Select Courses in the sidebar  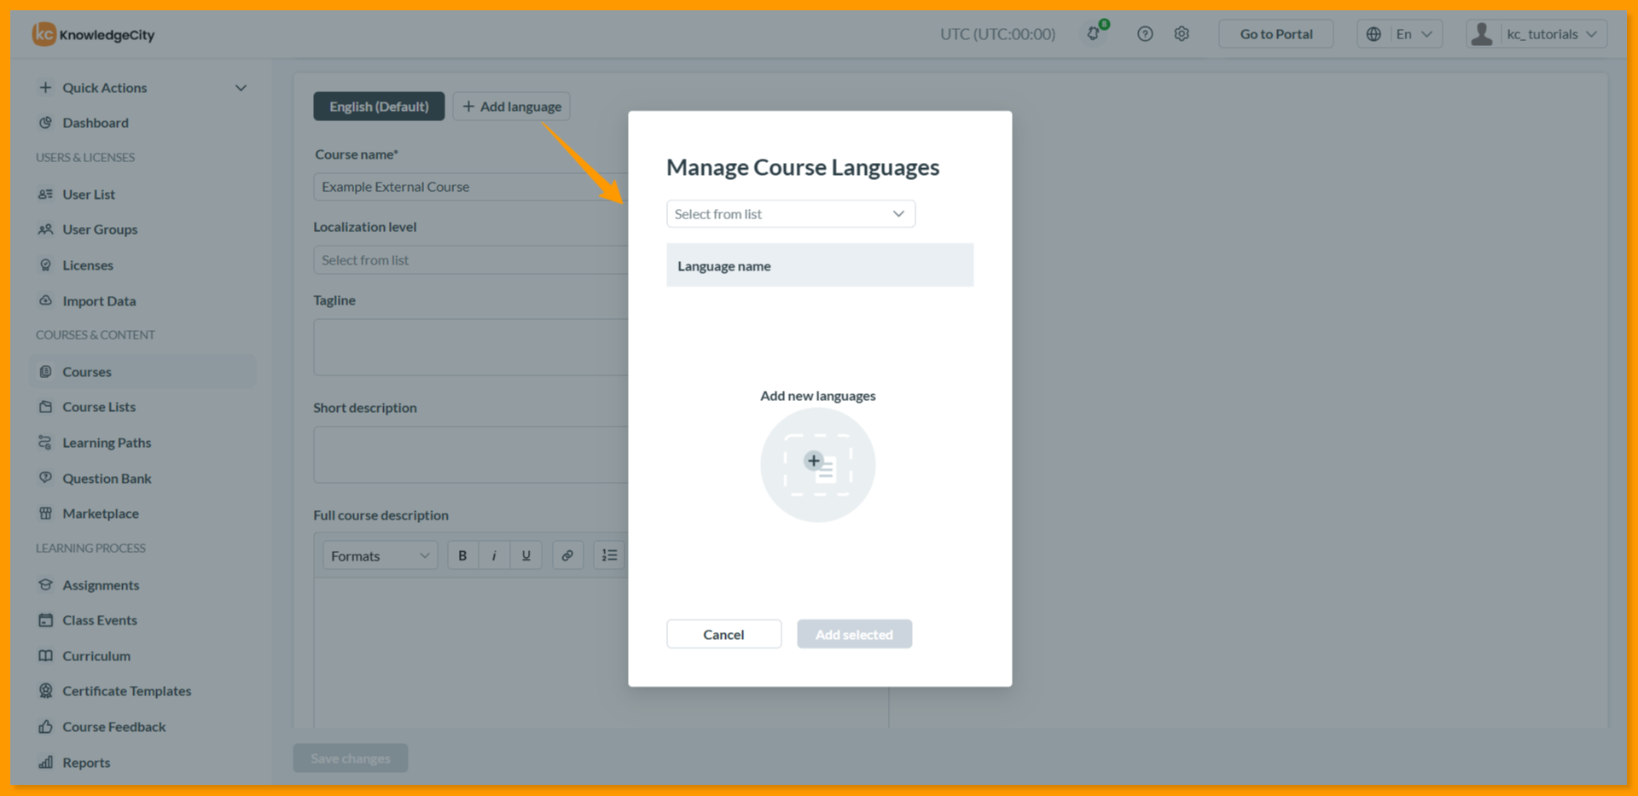(x=142, y=372)
